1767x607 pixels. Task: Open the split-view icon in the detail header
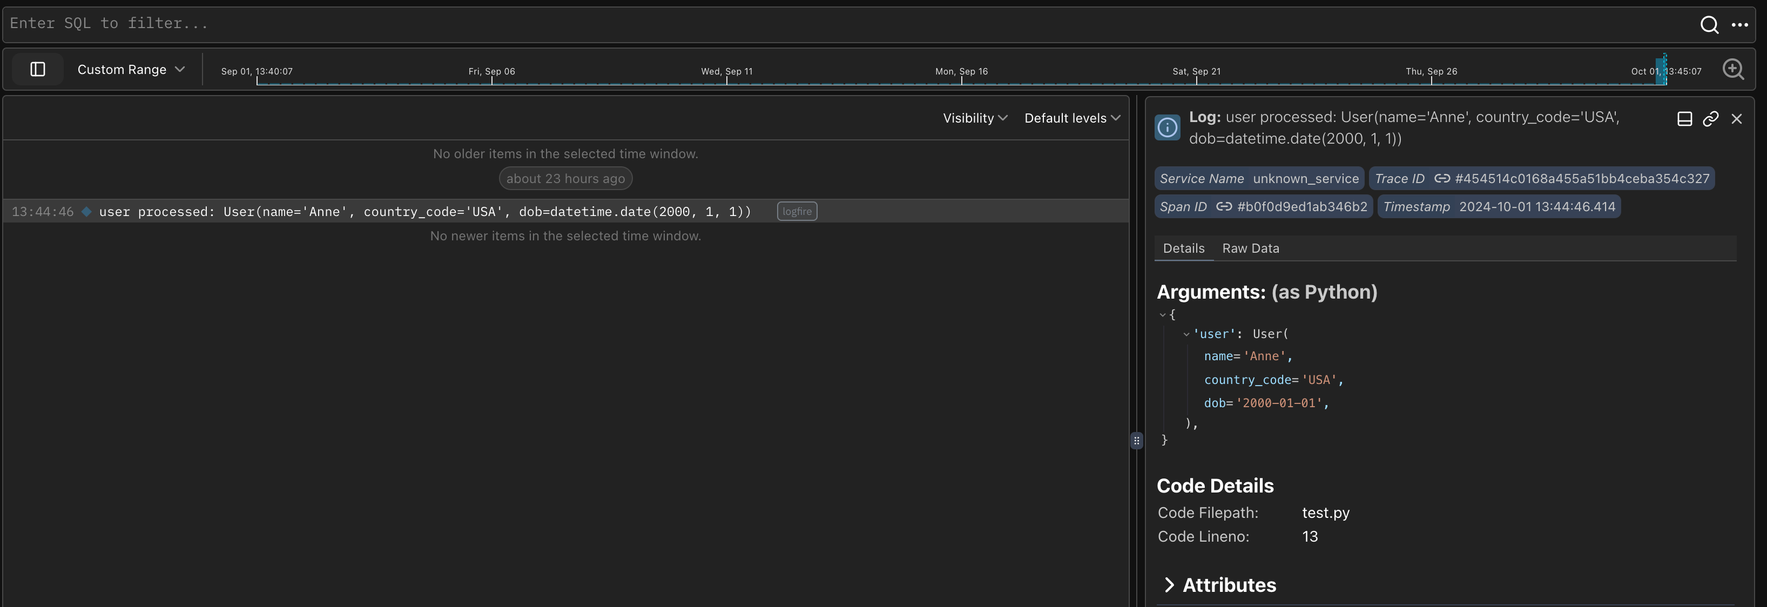pyautogui.click(x=1684, y=118)
